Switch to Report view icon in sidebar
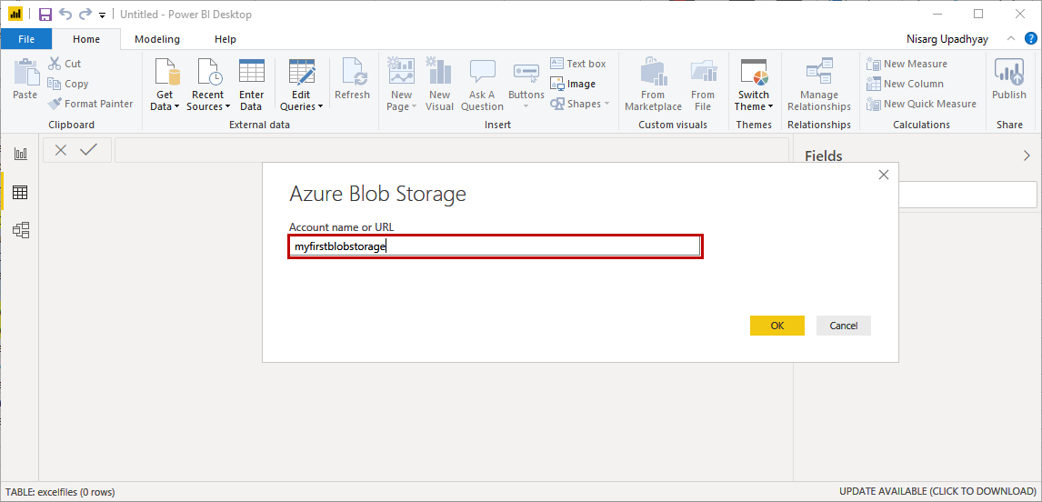This screenshot has width=1042, height=502. pos(20,154)
